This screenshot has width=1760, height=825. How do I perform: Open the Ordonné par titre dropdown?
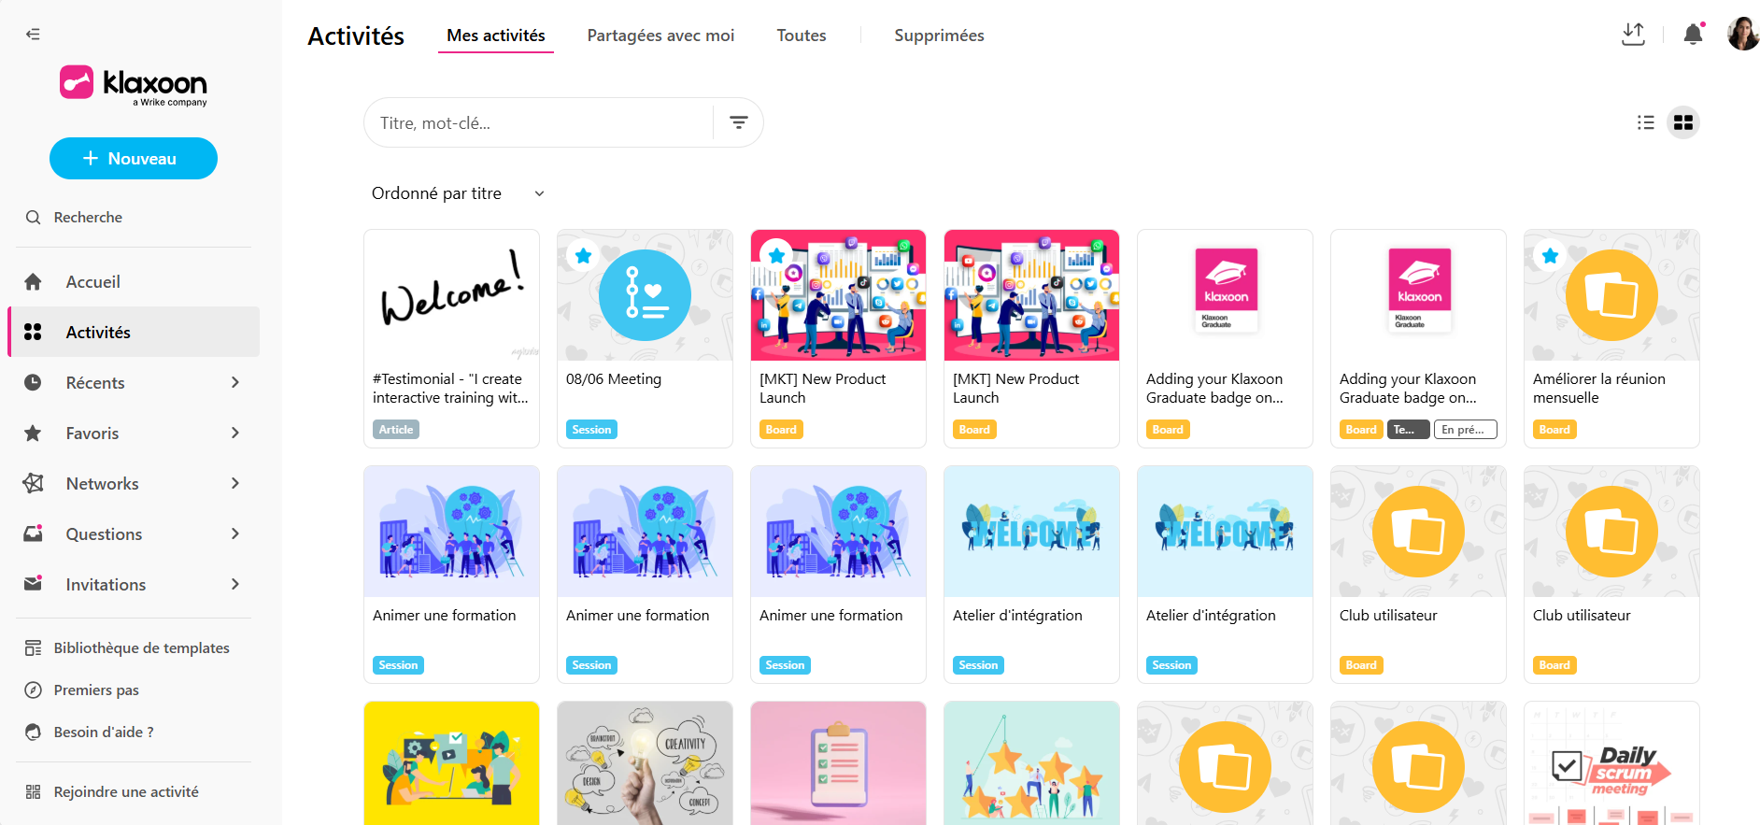pos(458,193)
